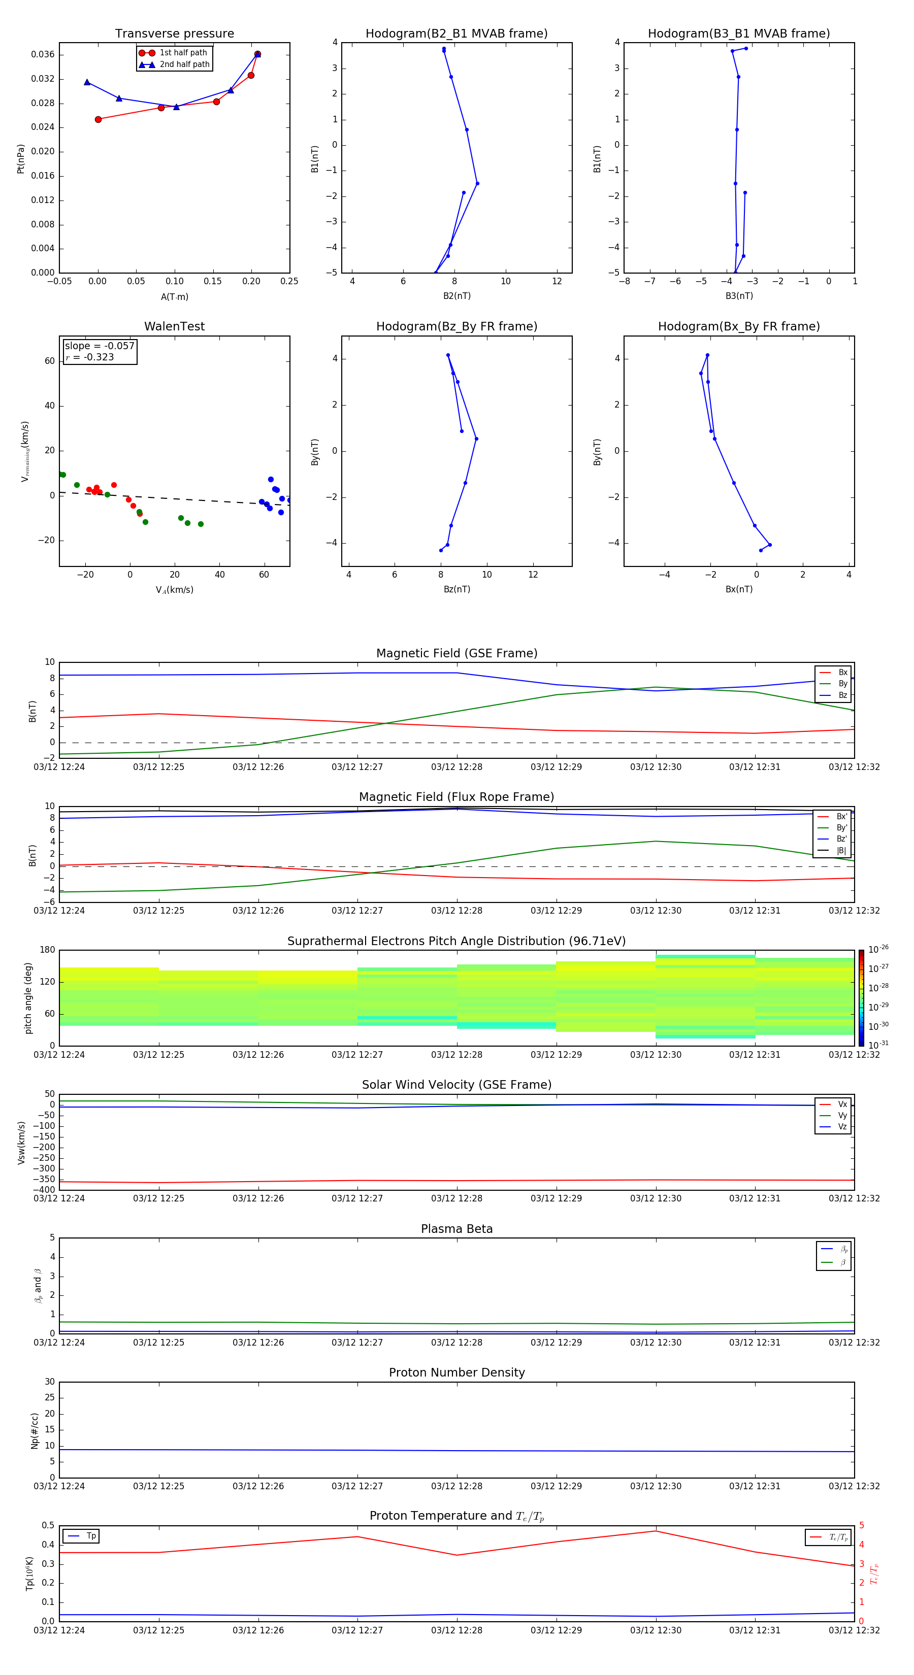Click the '1st half path' legend entry
This screenshot has height=1675, width=914.
pos(174,53)
